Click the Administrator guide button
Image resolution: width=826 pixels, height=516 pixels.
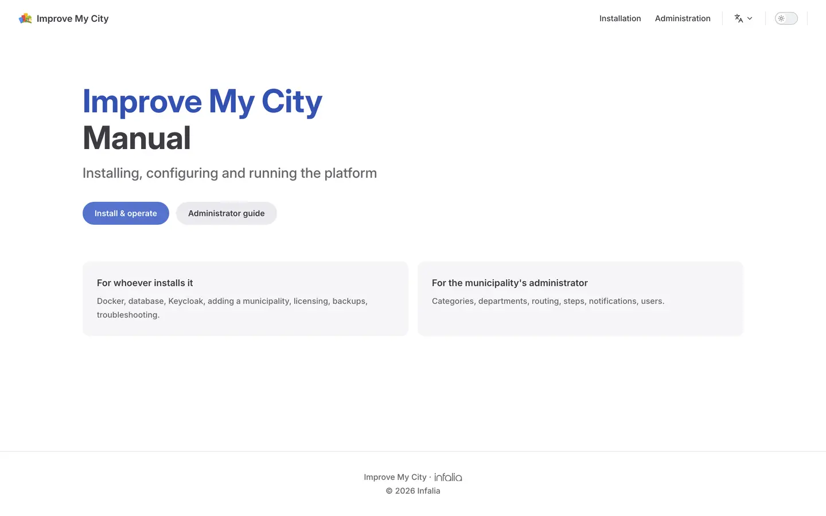227,213
